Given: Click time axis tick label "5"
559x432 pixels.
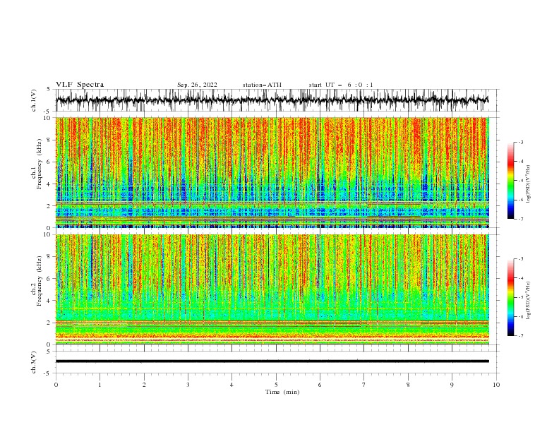Looking at the screenshot, I should 276,385.
